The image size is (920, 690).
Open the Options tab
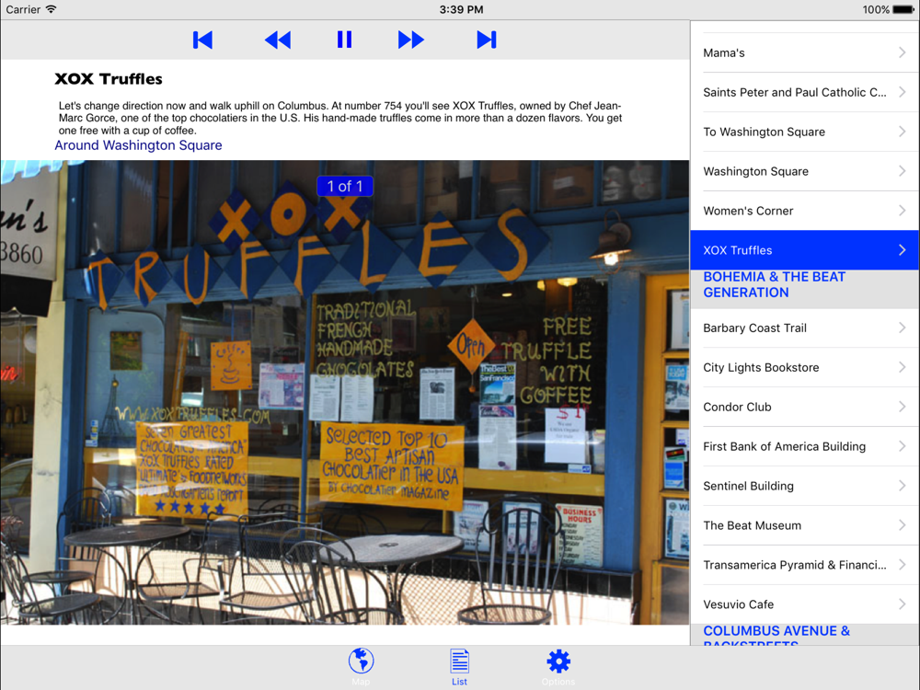tap(558, 667)
